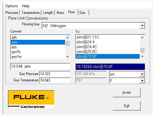This screenshot has width=153, height=116.
Task: Open the Flowing Gas dropdown
Action: 142,26
